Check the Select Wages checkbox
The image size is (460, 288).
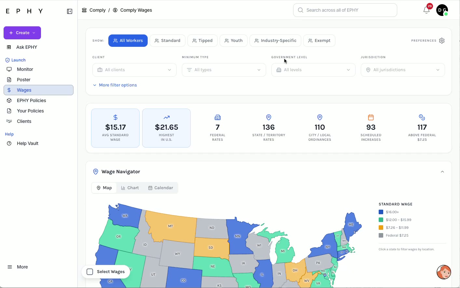90,272
